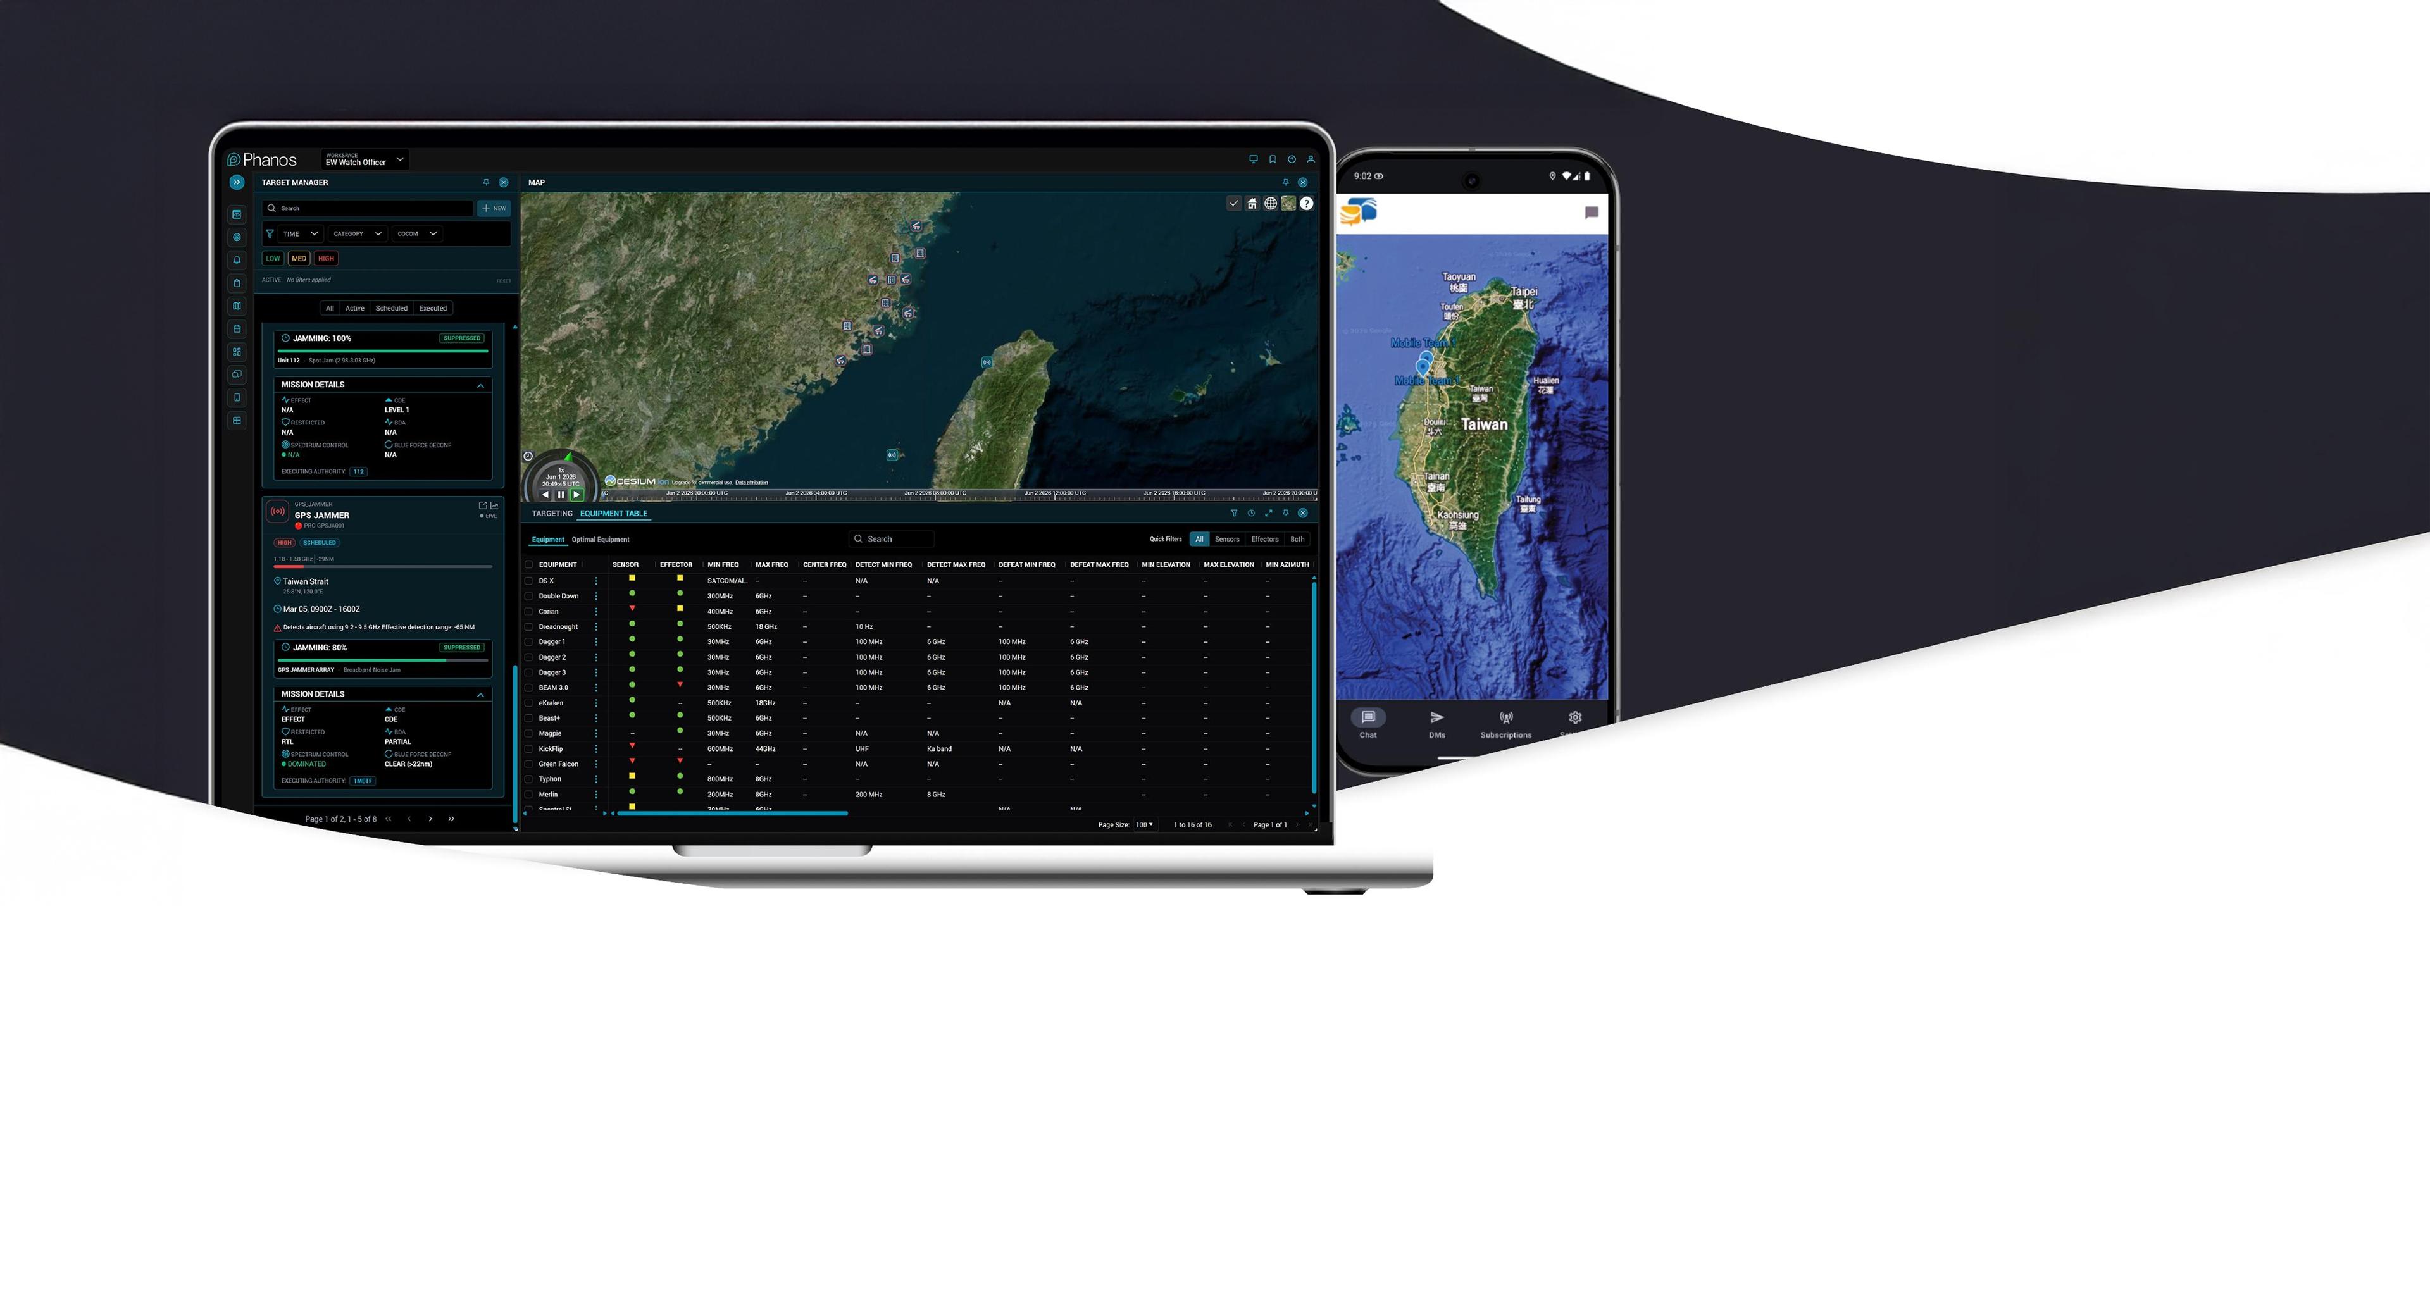Maximize the Equipment Table panel with expand icon
The width and height of the screenshot is (2430, 1307).
click(1268, 513)
